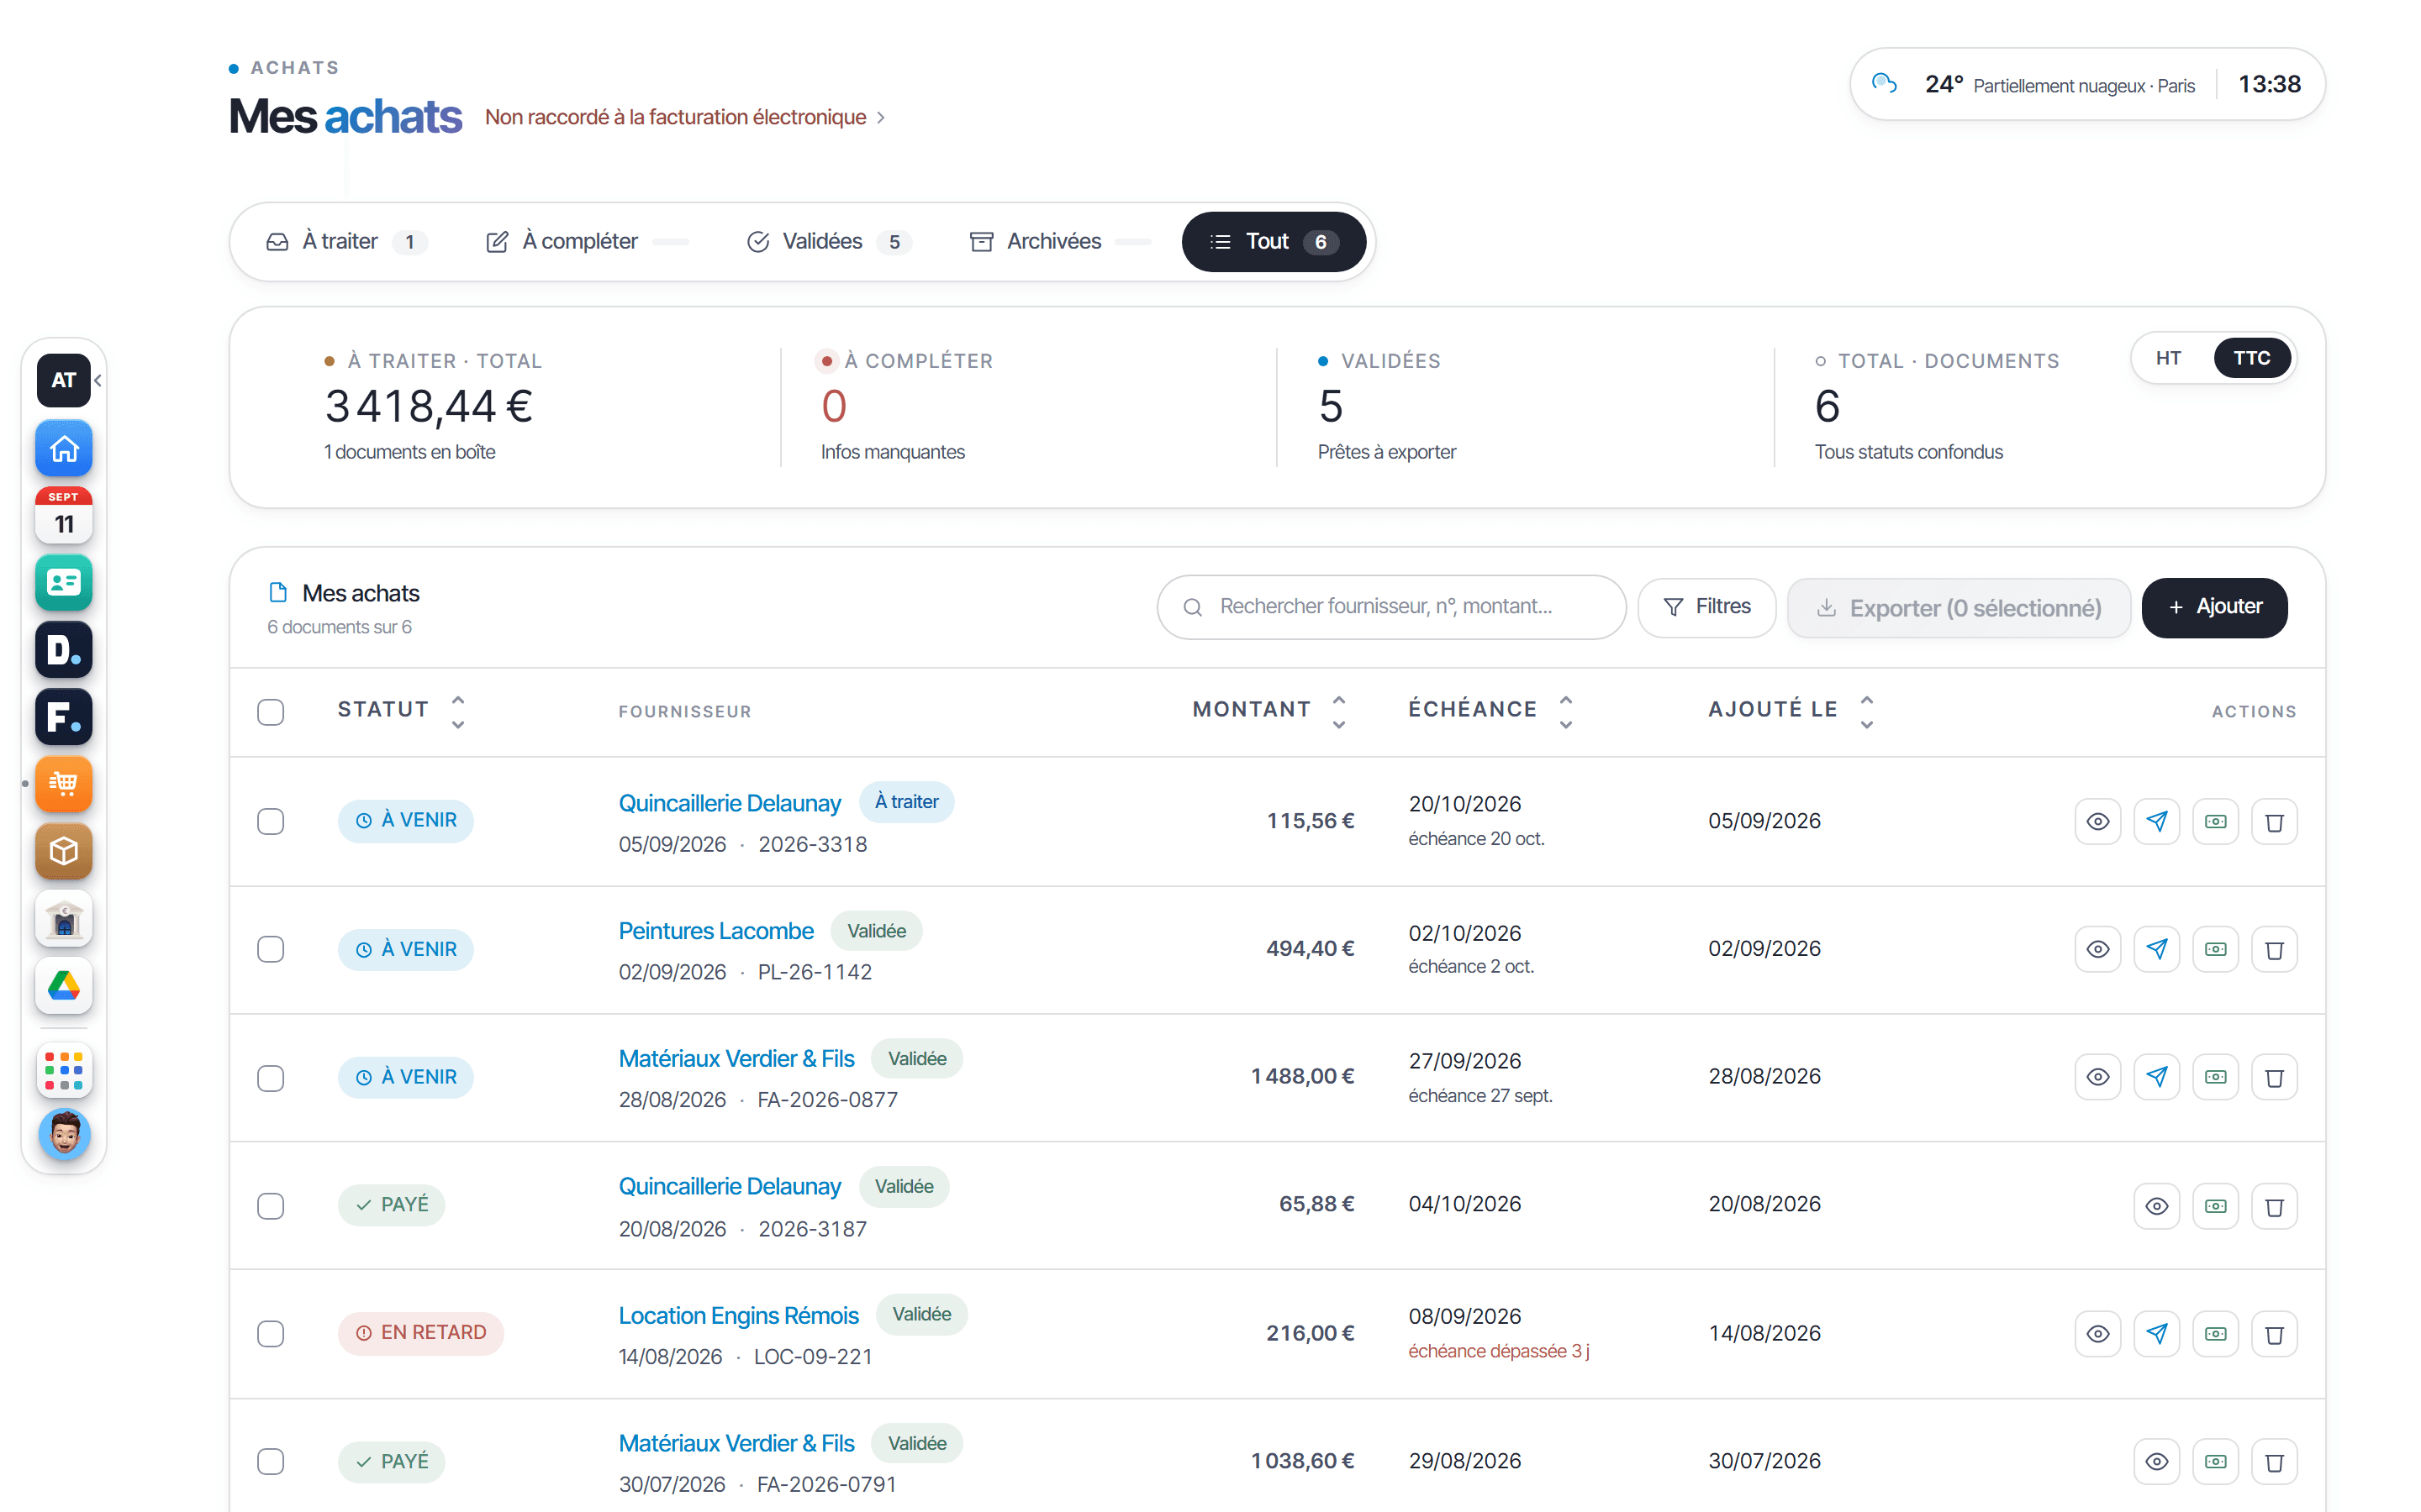Open supplier Location Engins Rémois link
The height and width of the screenshot is (1512, 2421).
738,1315
